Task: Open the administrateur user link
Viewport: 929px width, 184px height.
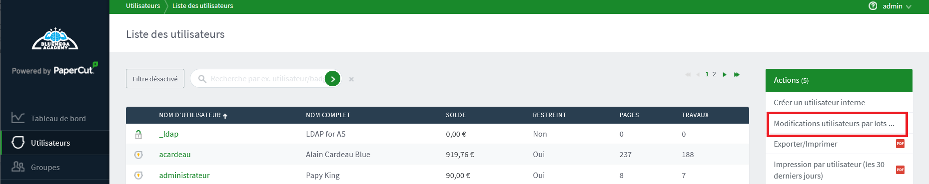Action: (184, 175)
